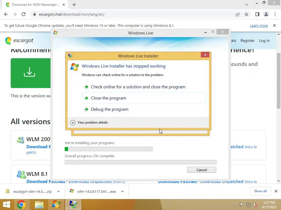Click the escargot logo
The width and height of the screenshot is (281, 210).
click(19, 40)
